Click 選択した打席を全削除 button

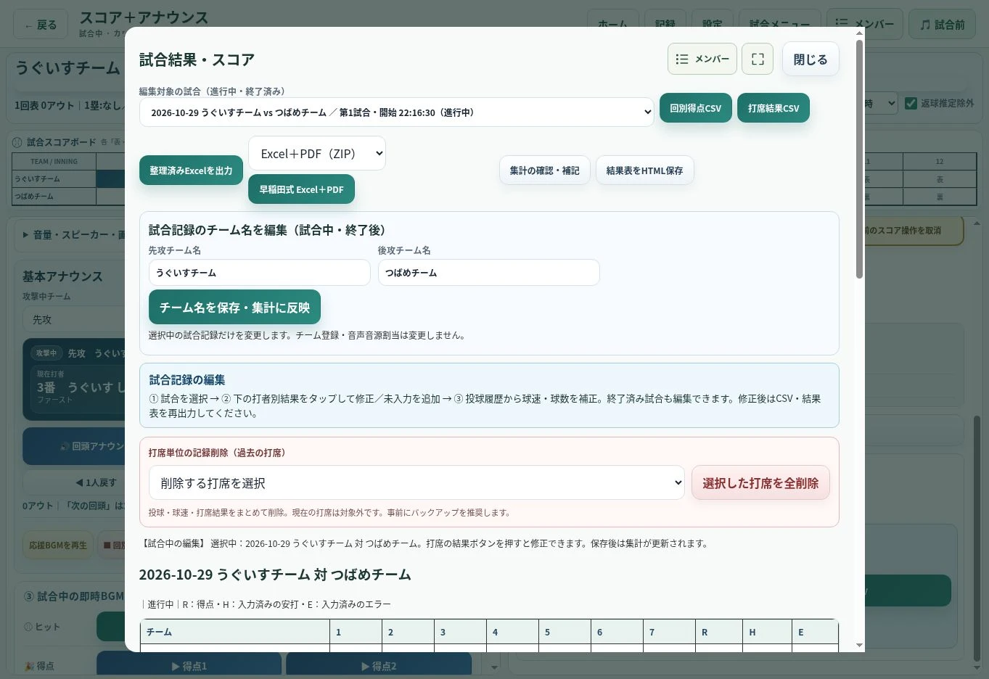click(x=760, y=482)
